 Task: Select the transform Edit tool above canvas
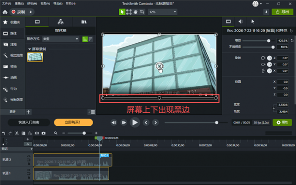click(x=129, y=12)
